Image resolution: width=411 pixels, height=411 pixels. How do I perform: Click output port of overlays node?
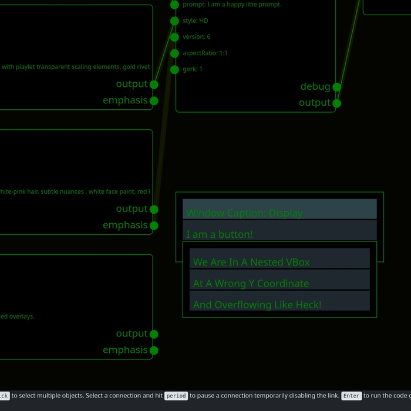pos(154,334)
